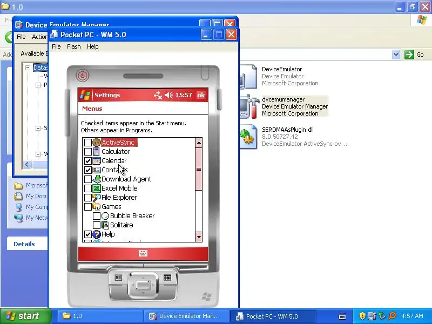The width and height of the screenshot is (432, 324).
Task: Select the Datastore tree item
Action: [x=40, y=67]
